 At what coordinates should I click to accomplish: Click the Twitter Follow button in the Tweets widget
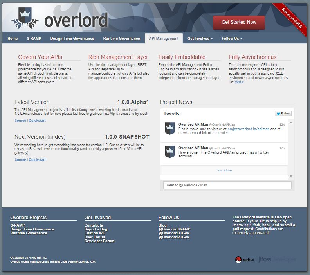pyautogui.click(x=283, y=113)
